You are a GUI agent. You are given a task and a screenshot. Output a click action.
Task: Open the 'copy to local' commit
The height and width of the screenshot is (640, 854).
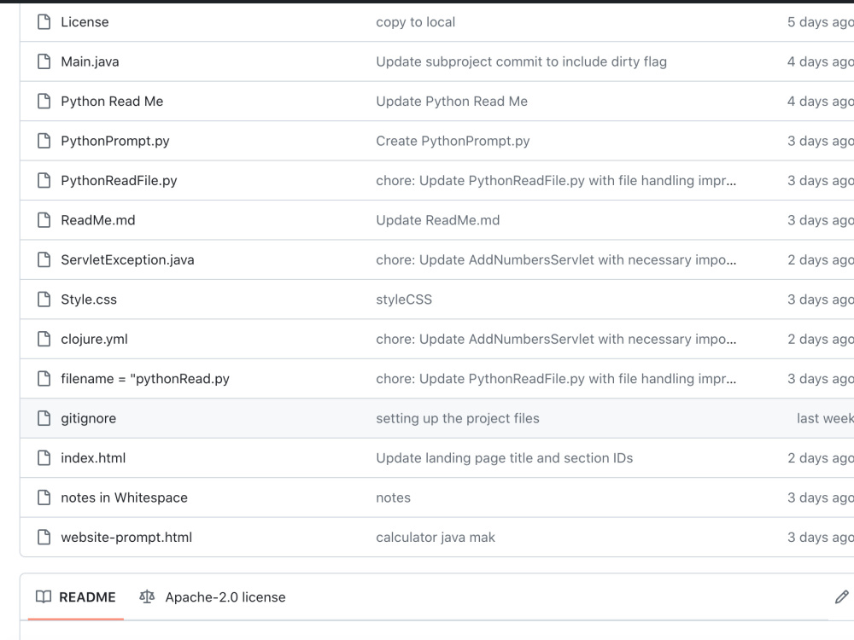pos(416,22)
